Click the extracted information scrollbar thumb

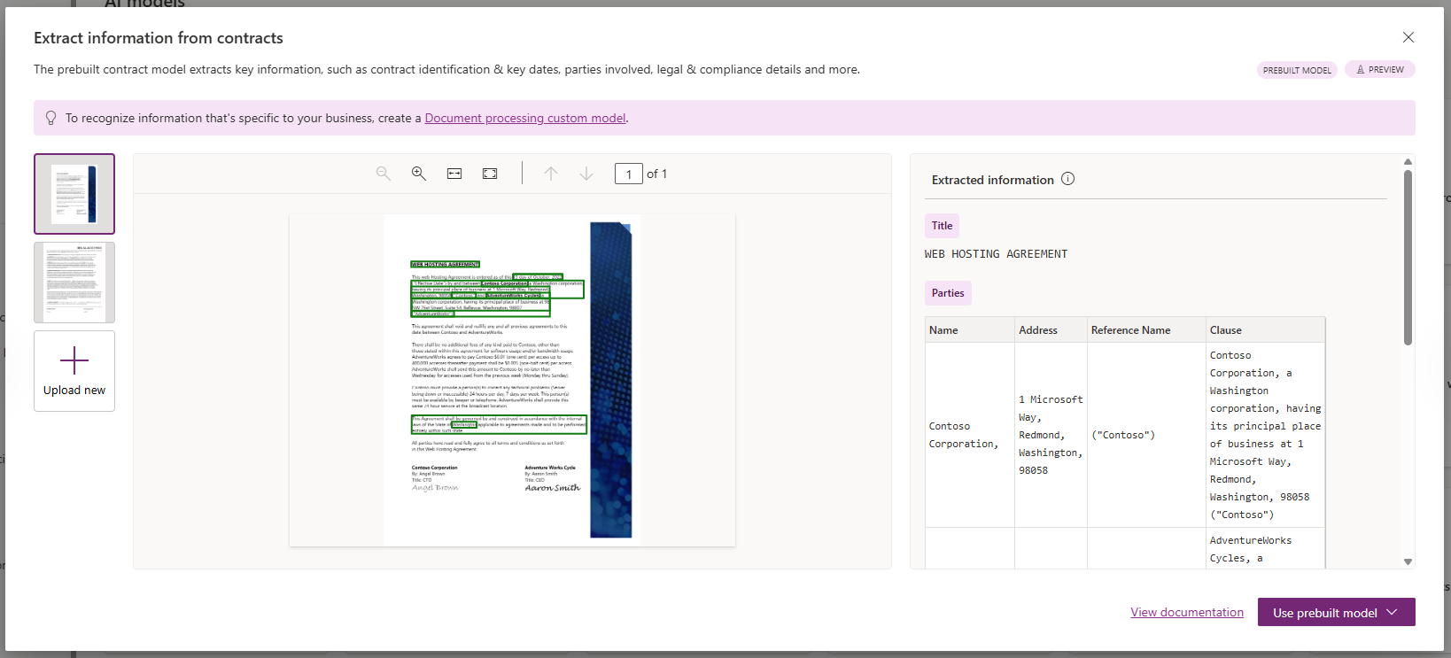(x=1408, y=257)
